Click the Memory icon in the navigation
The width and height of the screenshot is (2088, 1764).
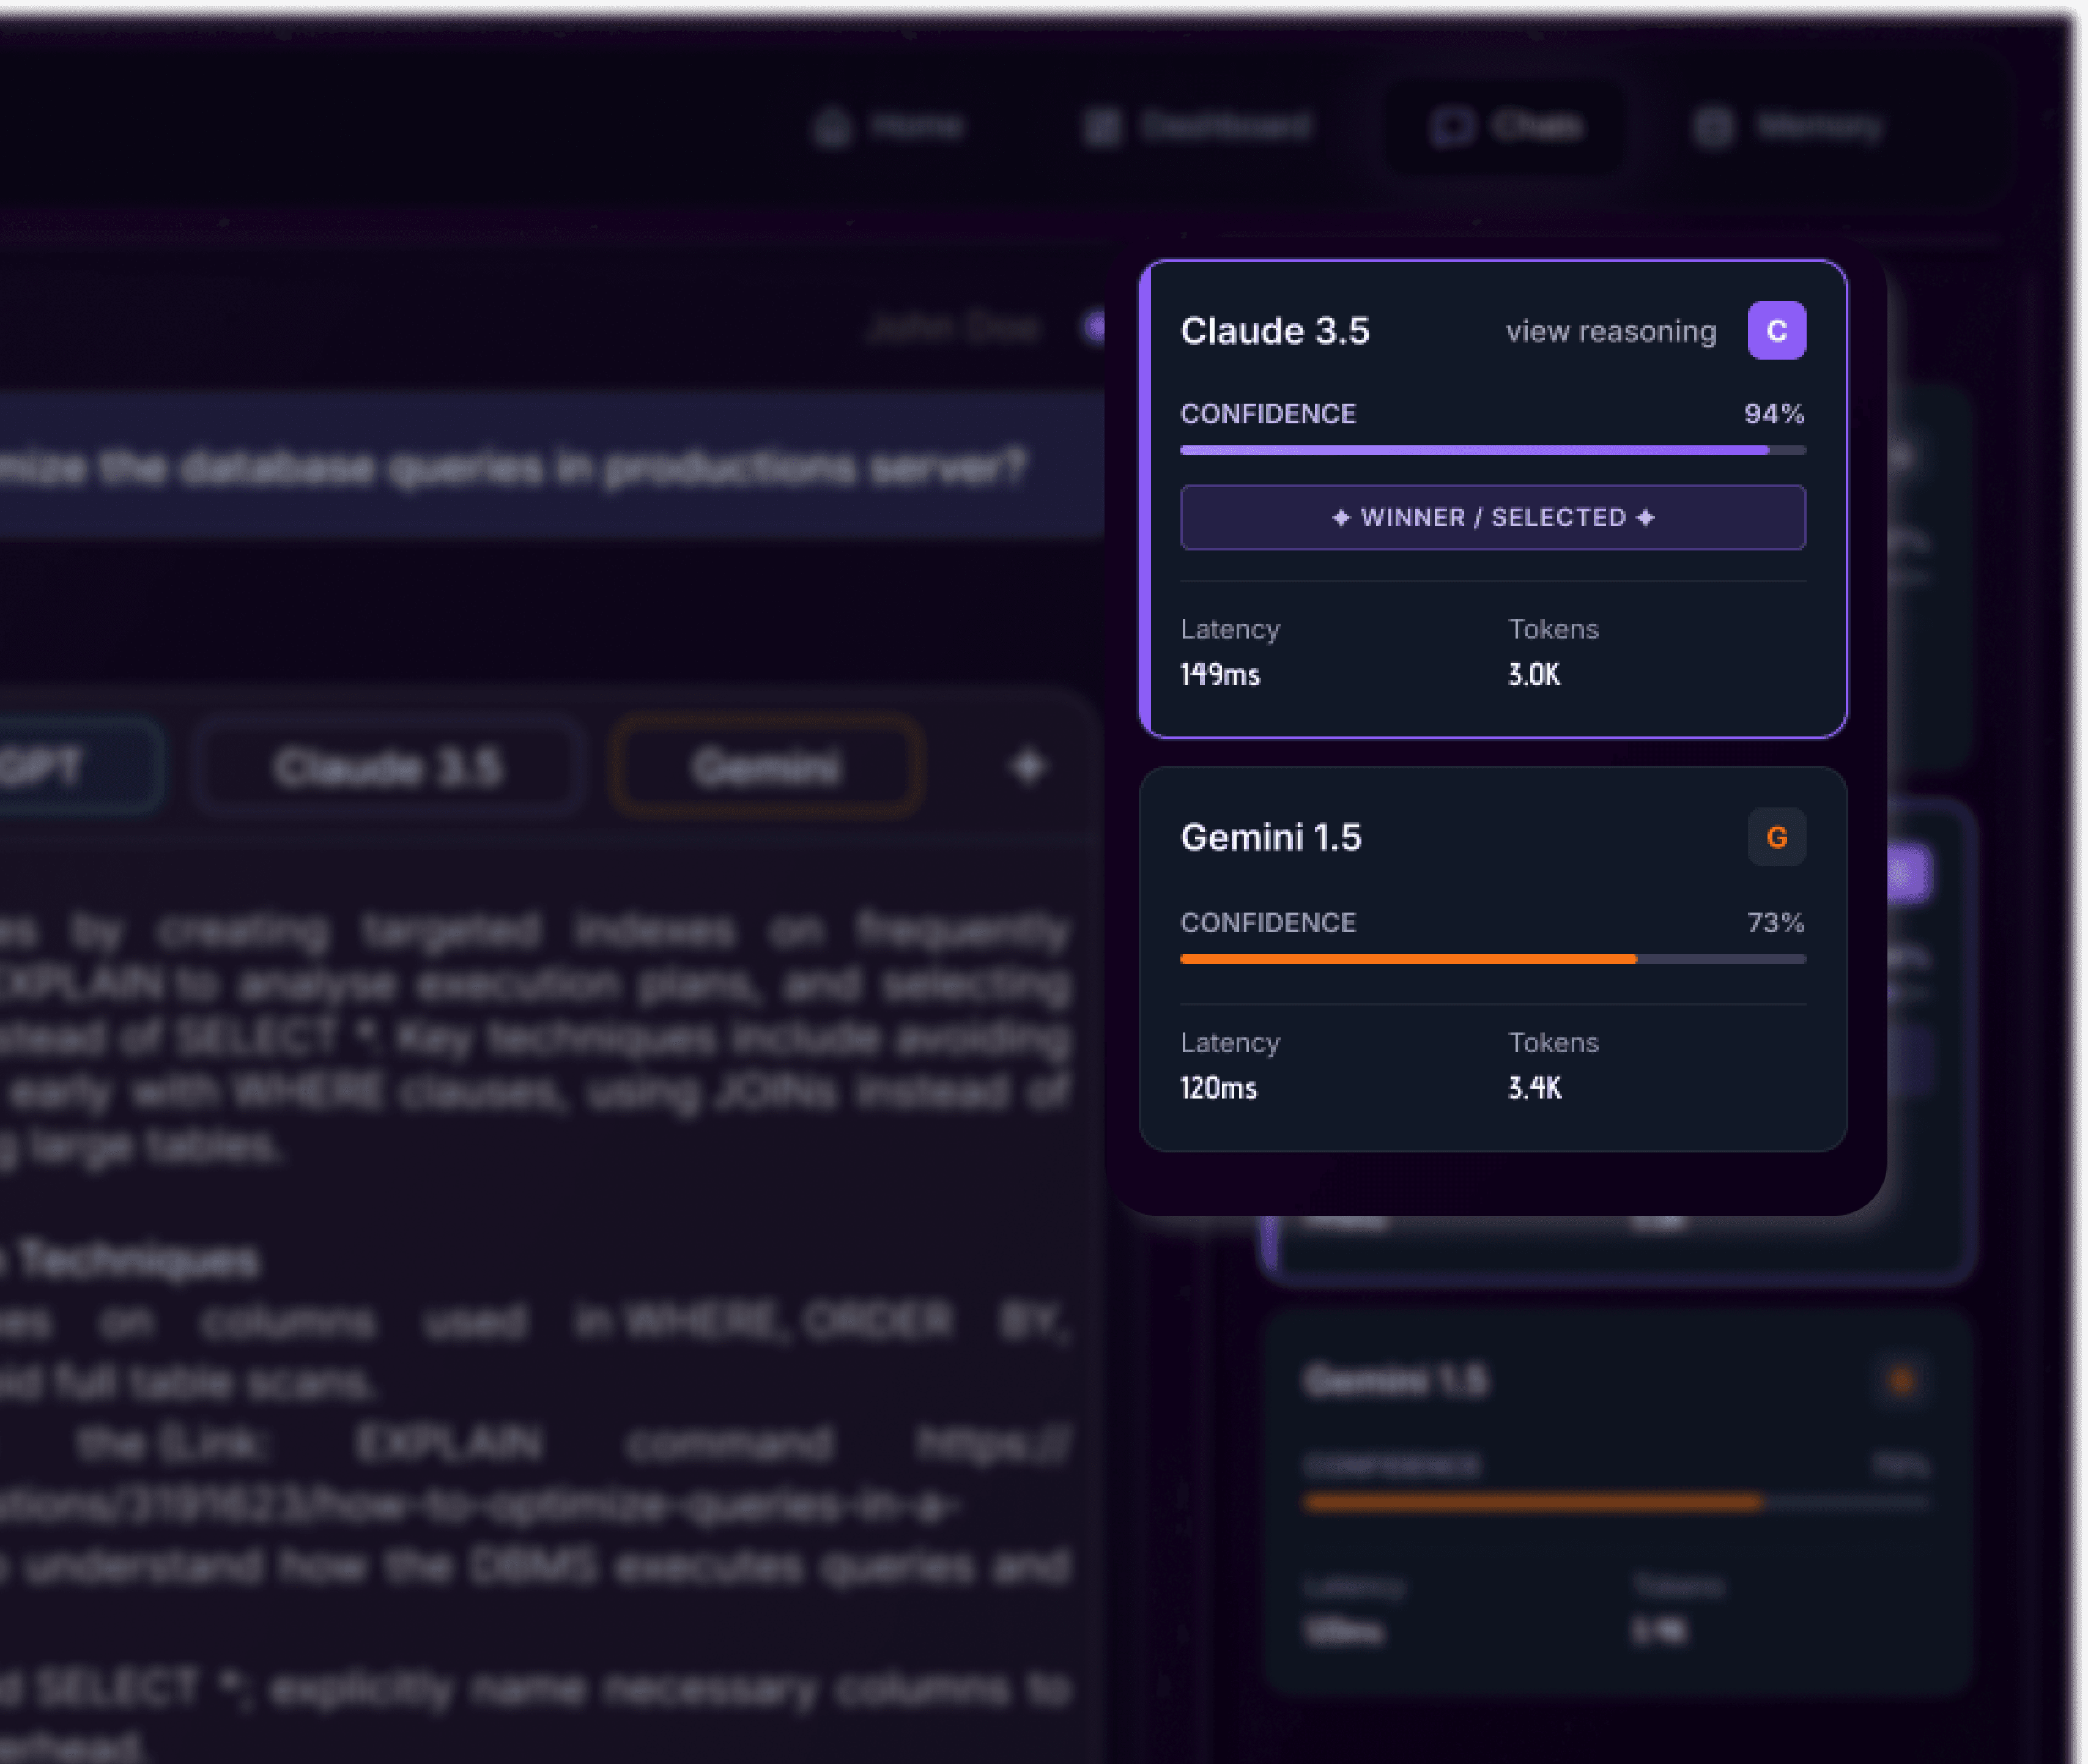(1713, 127)
